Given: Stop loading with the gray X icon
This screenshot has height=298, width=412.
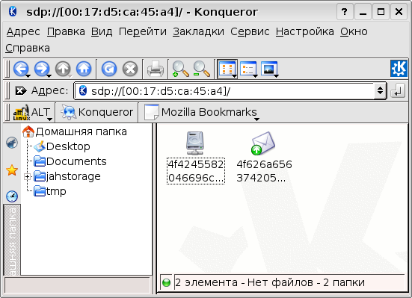Looking at the screenshot, I should tap(130, 69).
